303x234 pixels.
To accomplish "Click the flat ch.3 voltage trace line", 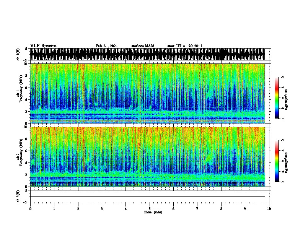I will (148, 197).
